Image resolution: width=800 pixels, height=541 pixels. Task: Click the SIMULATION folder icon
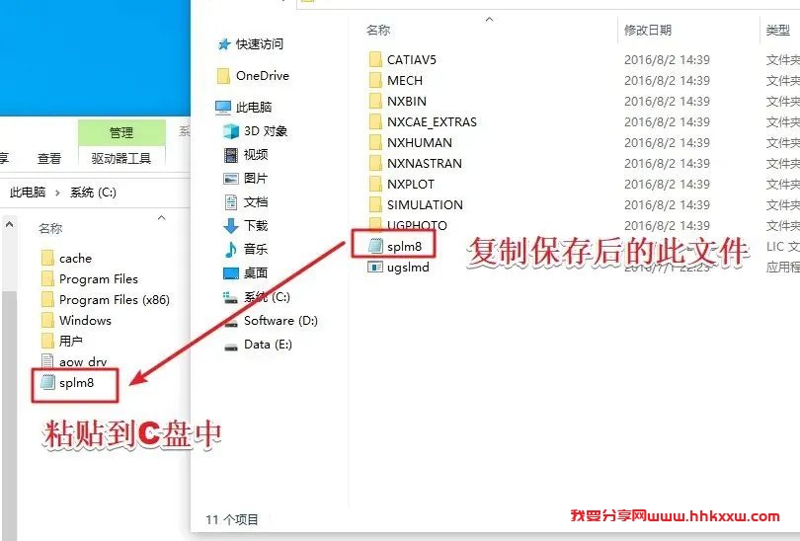point(375,205)
